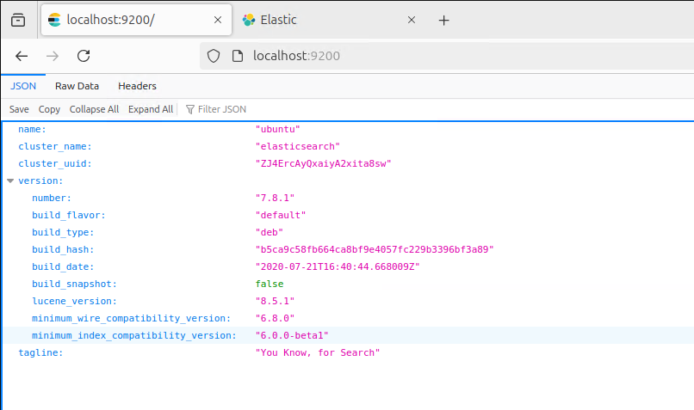Click the "You Know, for Search" value

click(318, 353)
